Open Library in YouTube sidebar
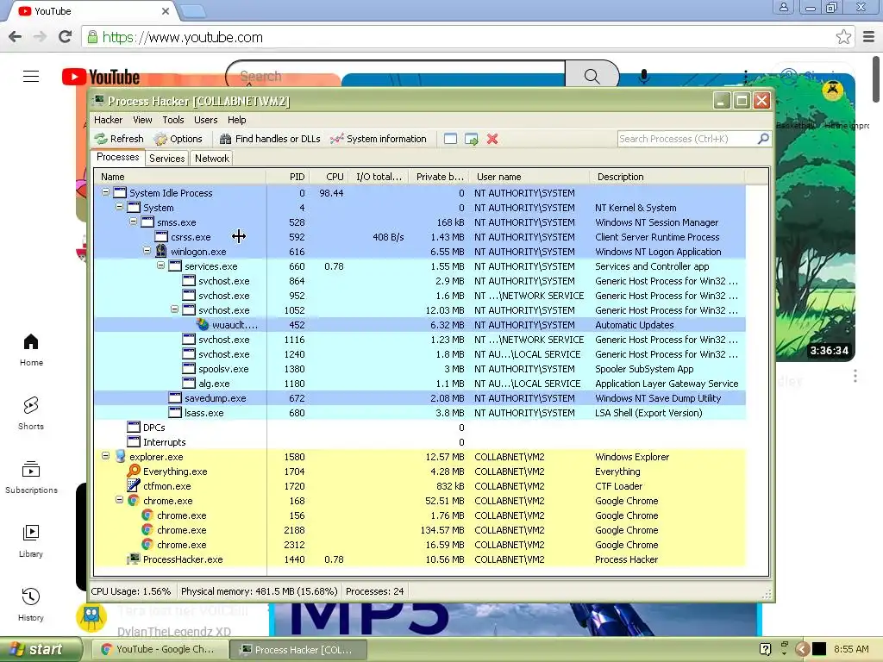 (x=31, y=541)
